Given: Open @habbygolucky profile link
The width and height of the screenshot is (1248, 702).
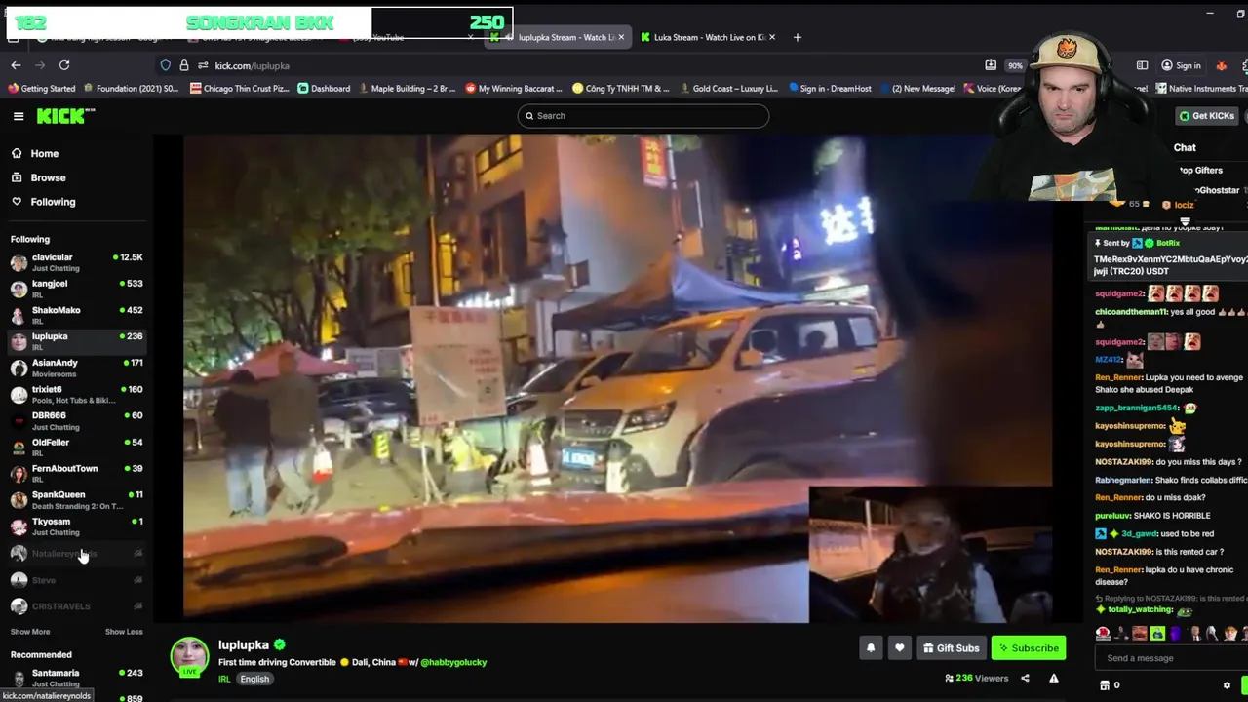Looking at the screenshot, I should 453,662.
